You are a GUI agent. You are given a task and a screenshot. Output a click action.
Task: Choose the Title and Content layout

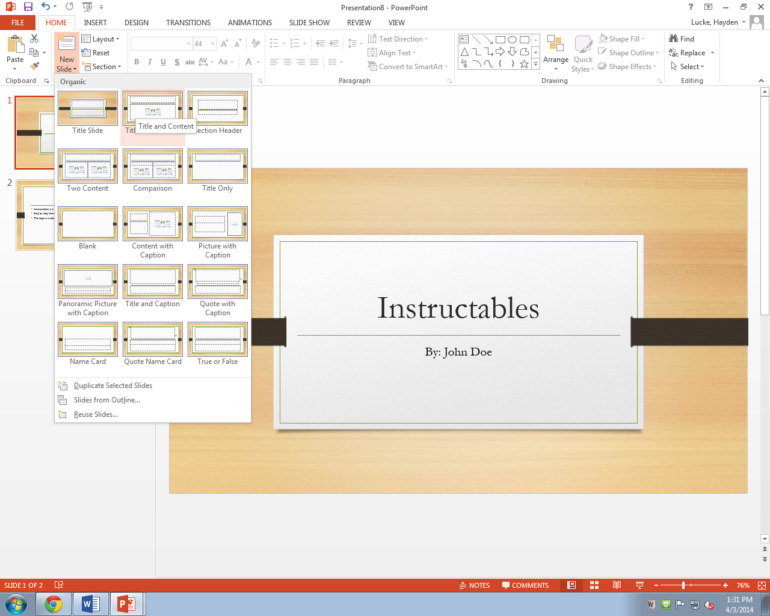coord(152,109)
